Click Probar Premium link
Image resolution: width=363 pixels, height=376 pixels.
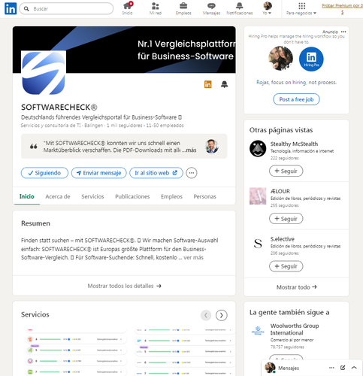[x=342, y=8]
